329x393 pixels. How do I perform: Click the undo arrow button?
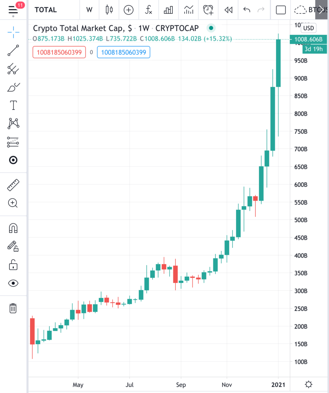(x=246, y=10)
